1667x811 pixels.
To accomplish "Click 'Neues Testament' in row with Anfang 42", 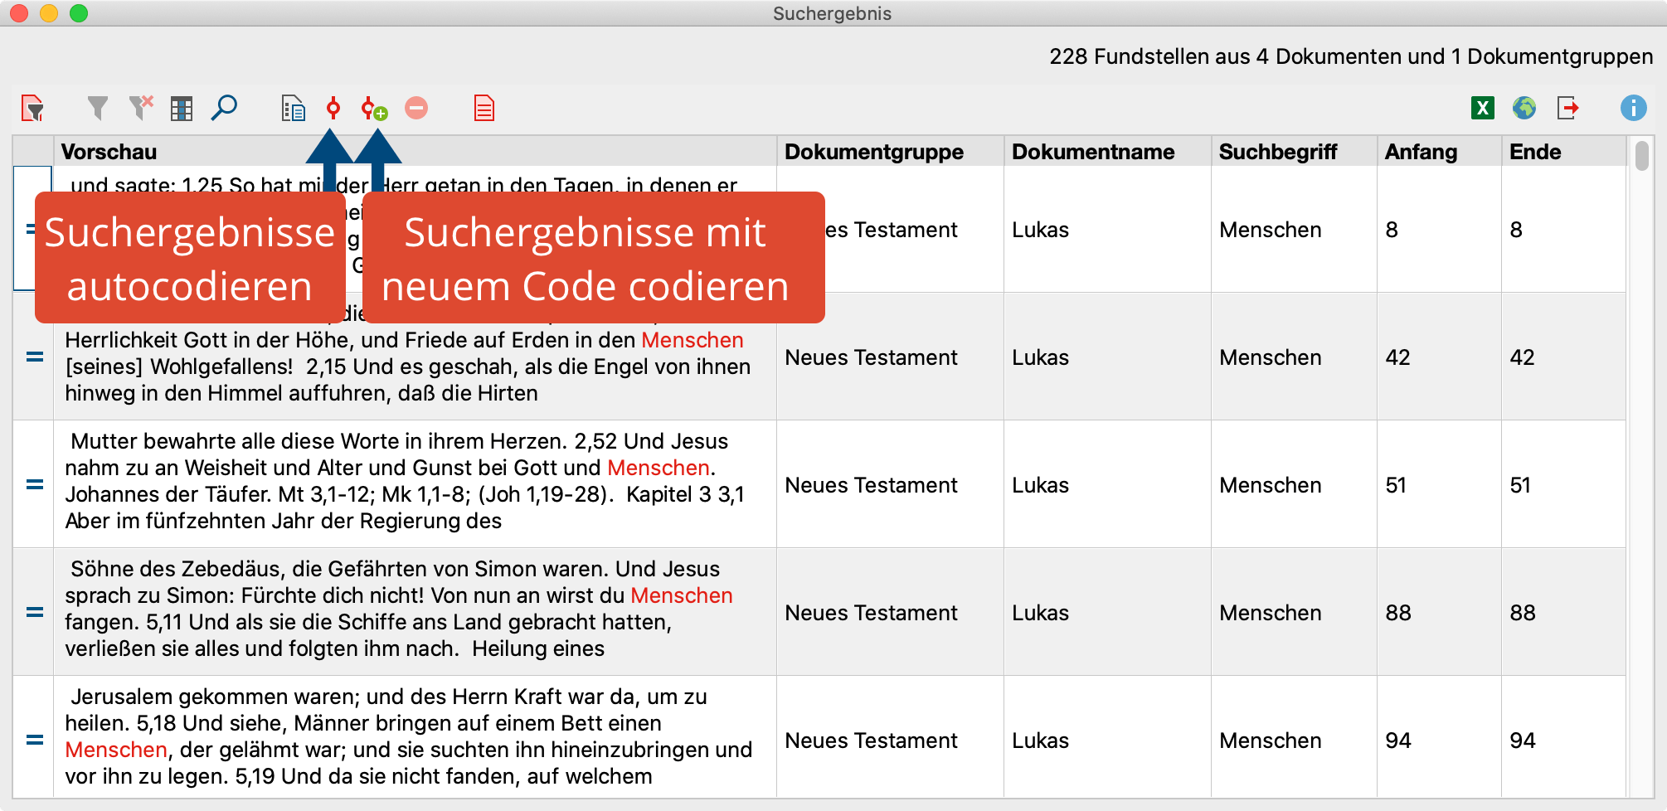I will point(871,357).
